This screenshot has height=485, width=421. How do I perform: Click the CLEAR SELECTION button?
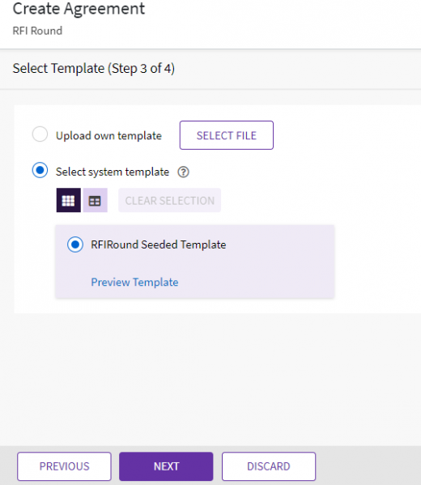point(169,200)
